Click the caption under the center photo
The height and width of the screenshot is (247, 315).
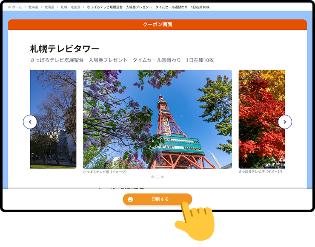(x=105, y=172)
